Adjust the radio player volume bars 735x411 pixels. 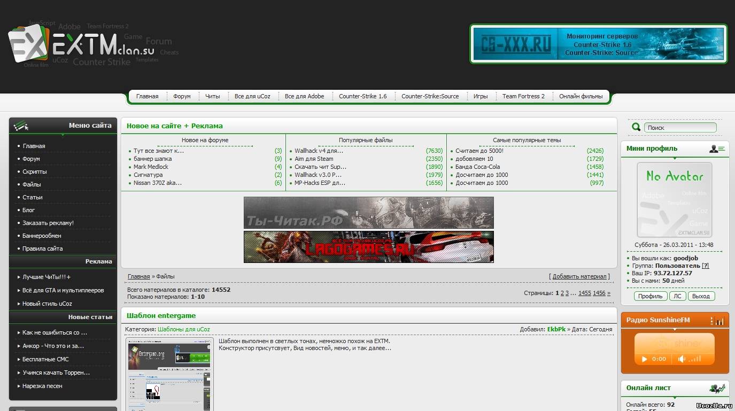[696, 359]
